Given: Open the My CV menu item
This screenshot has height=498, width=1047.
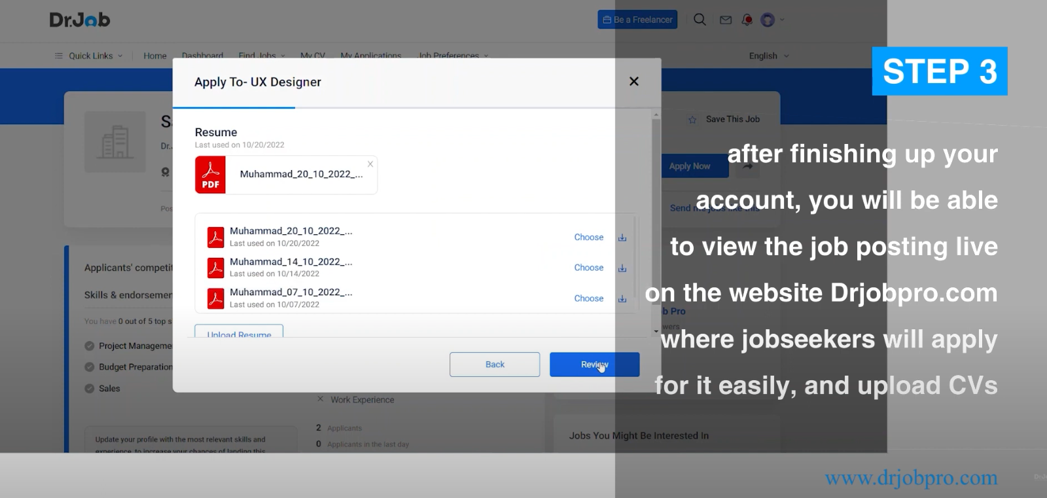Looking at the screenshot, I should click(x=313, y=56).
